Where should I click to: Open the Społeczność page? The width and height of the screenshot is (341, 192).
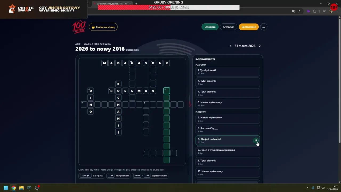point(249,27)
